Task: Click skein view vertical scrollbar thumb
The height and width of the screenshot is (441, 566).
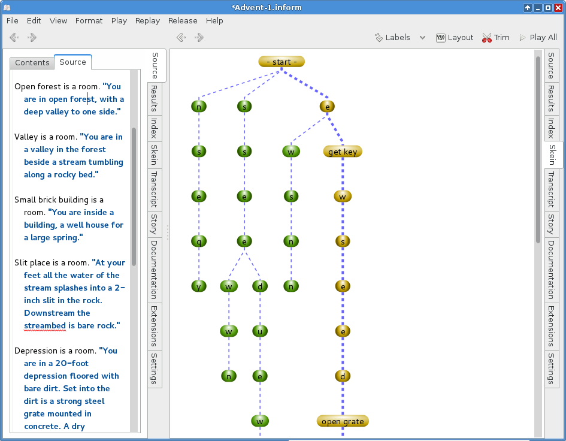Action: tap(538, 150)
